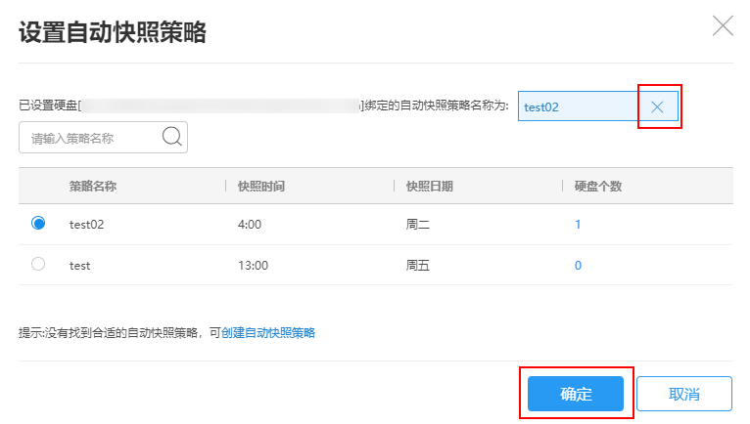Click the 快照日期 column header
The image size is (750, 424).
[430, 187]
